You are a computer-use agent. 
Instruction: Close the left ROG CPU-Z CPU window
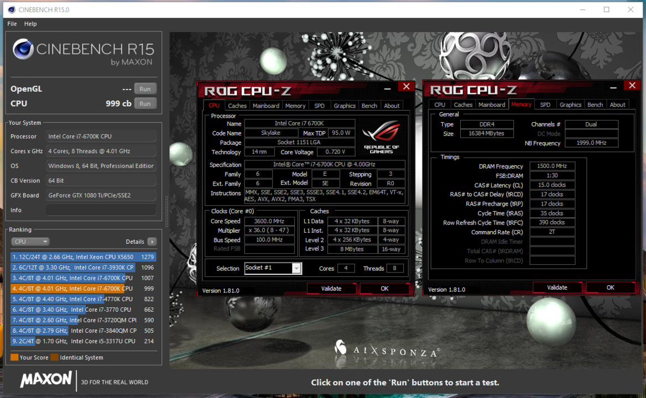406,86
